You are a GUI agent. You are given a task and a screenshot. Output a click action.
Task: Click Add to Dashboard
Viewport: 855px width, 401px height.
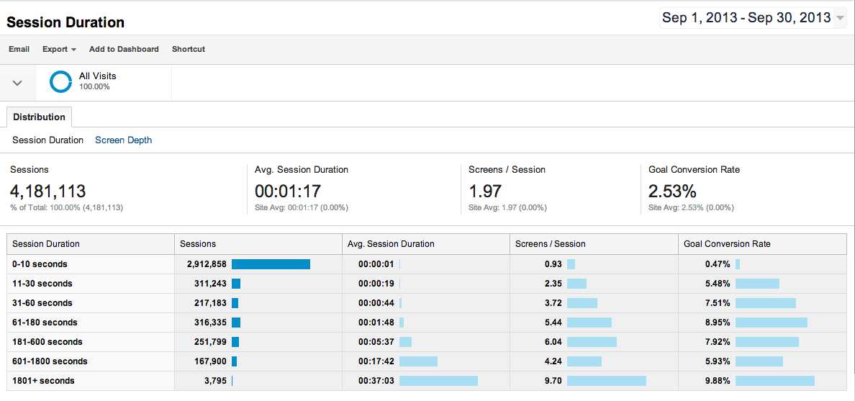pos(124,49)
